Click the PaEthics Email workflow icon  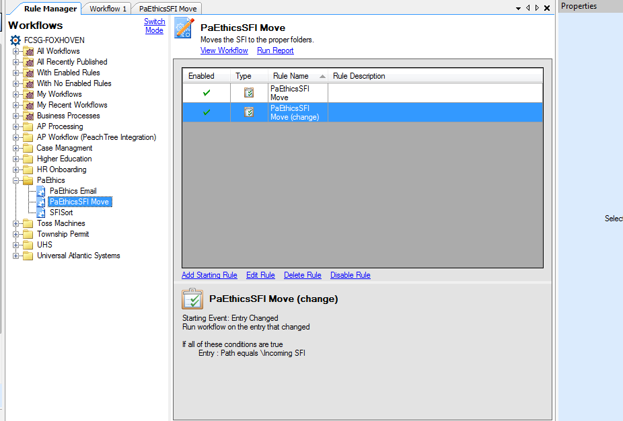(x=41, y=191)
